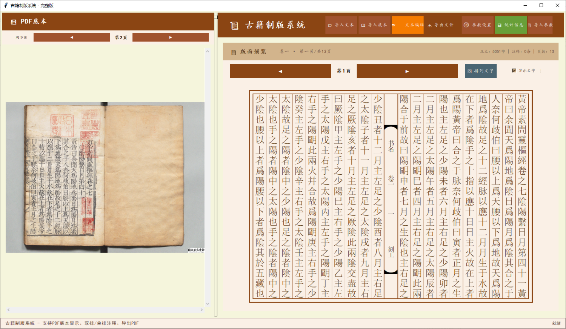Enable the 同步翻页 sync option
566x329 pixels.
tap(21, 37)
